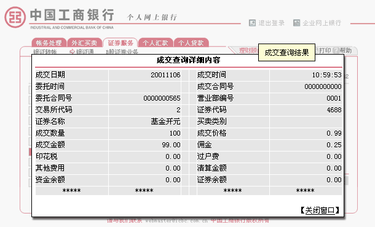Select the 证券服务 tab
This screenshot has width=375, height=227.
(x=120, y=43)
